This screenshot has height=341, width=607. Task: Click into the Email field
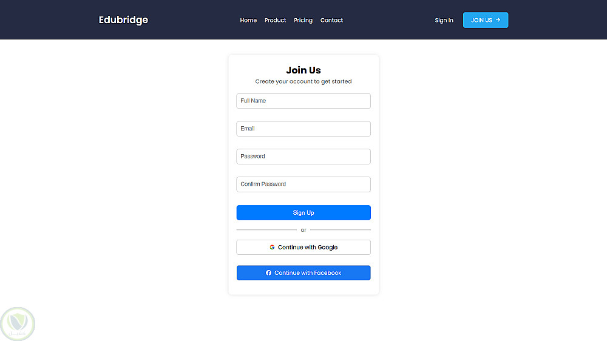tap(303, 129)
